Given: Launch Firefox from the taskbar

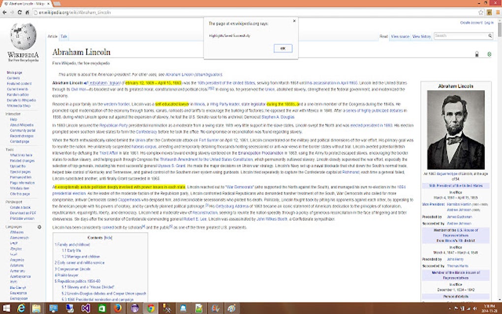Looking at the screenshot, I should (118, 308).
